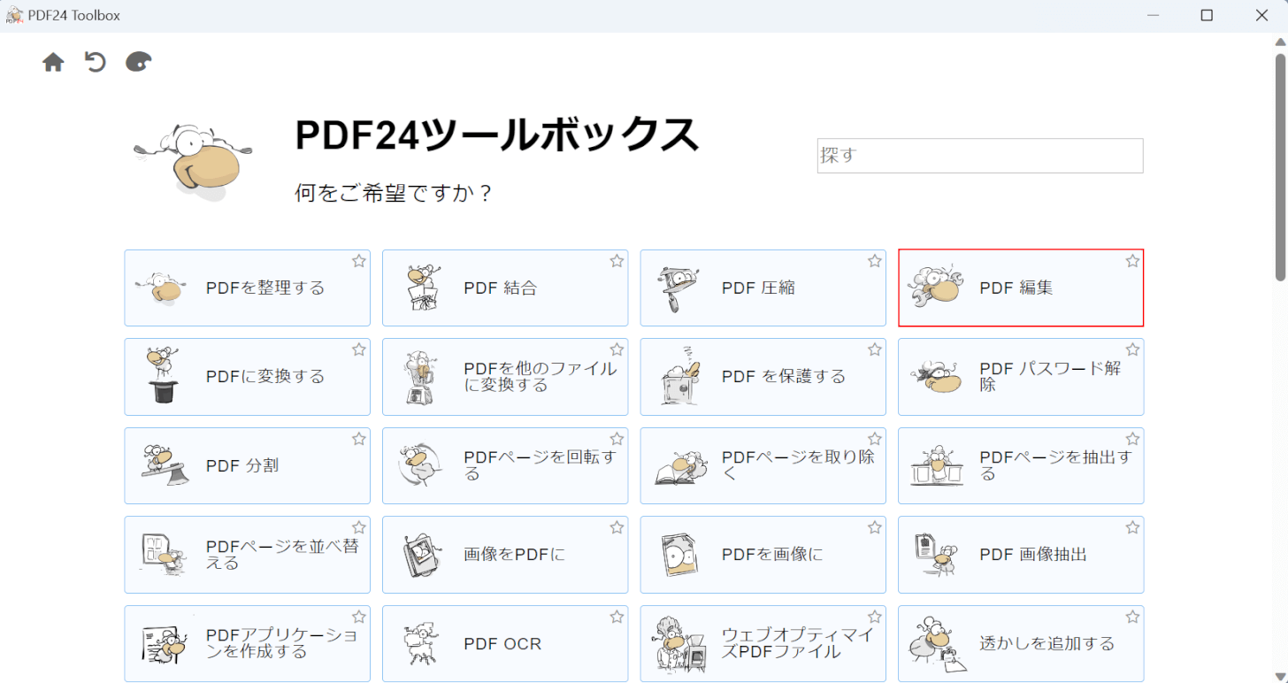Favorite the PDFを整理する tile star
This screenshot has height=683, width=1288.
(358, 261)
